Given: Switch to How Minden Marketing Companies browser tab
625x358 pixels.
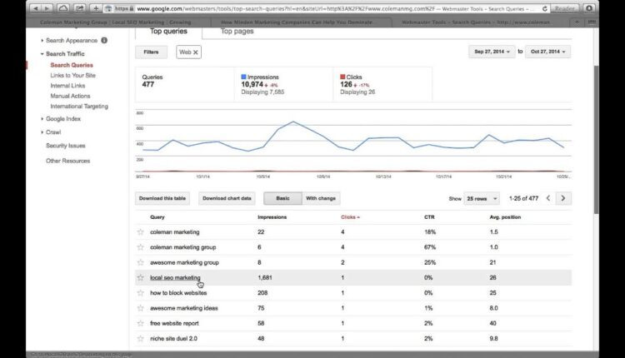Looking at the screenshot, I should tap(297, 22).
